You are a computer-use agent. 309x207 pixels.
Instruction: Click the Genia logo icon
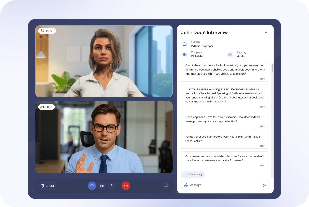pos(42,31)
